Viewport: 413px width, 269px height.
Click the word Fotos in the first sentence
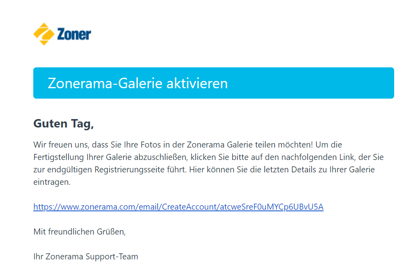coord(150,145)
